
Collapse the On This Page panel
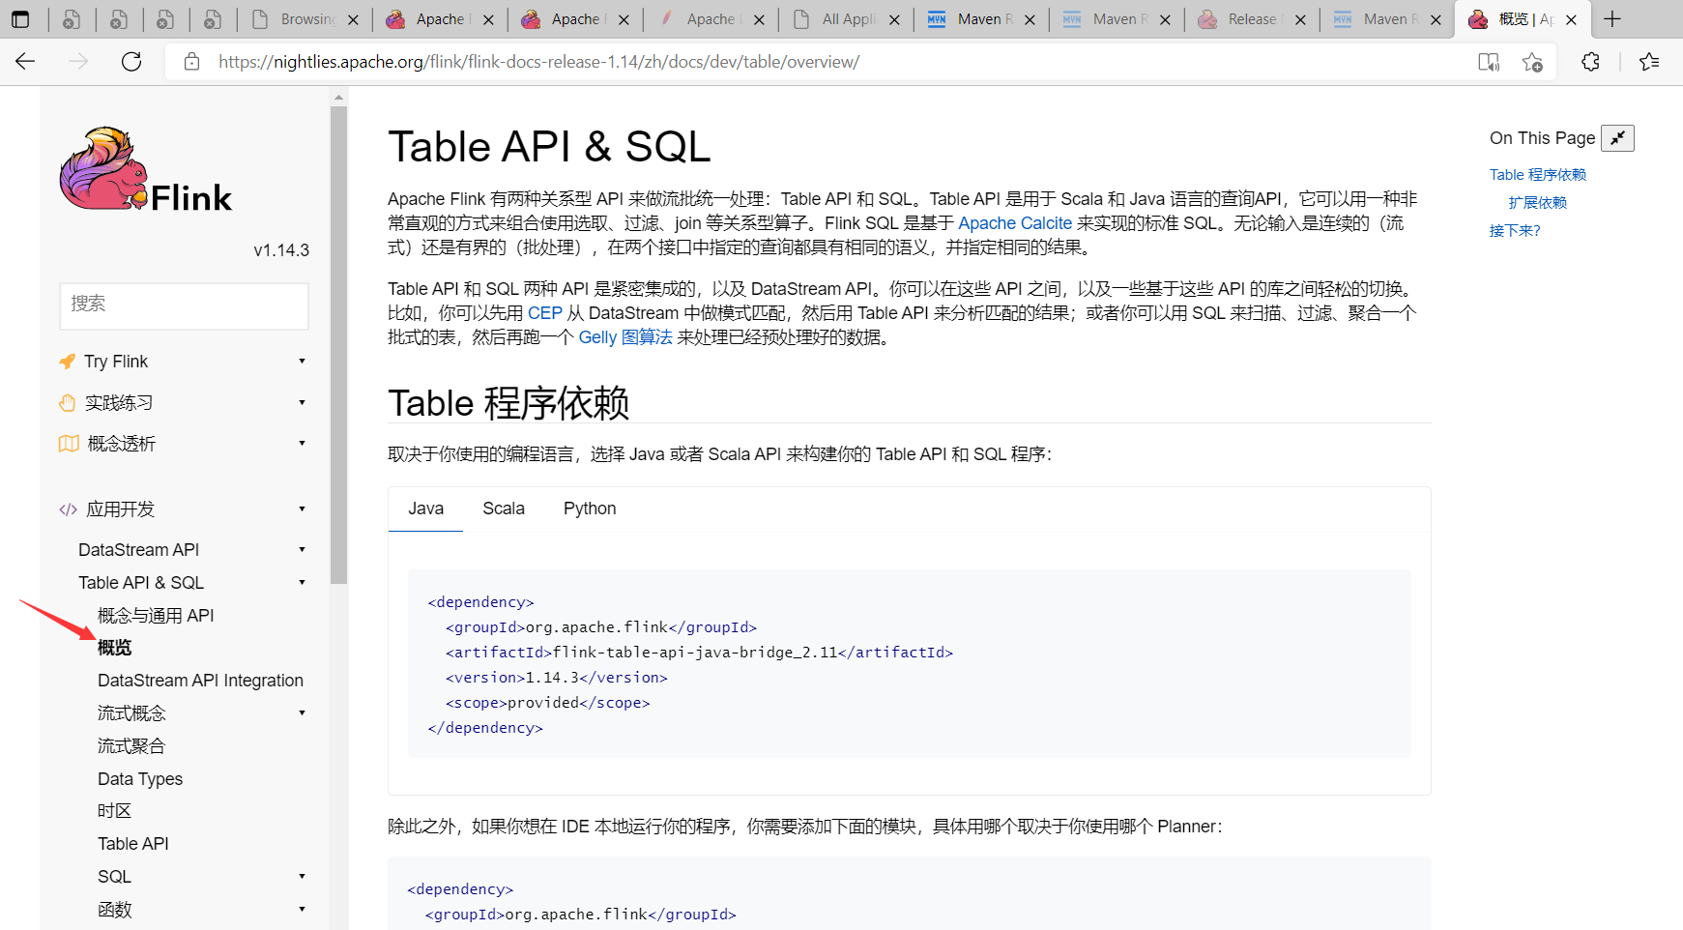coord(1617,138)
